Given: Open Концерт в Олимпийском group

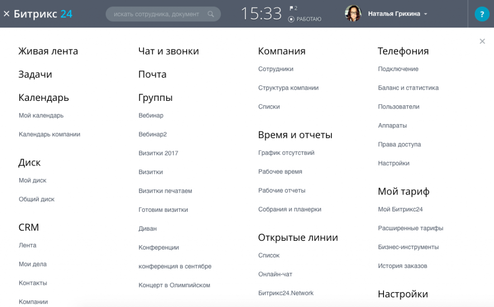Looking at the screenshot, I should (x=174, y=285).
